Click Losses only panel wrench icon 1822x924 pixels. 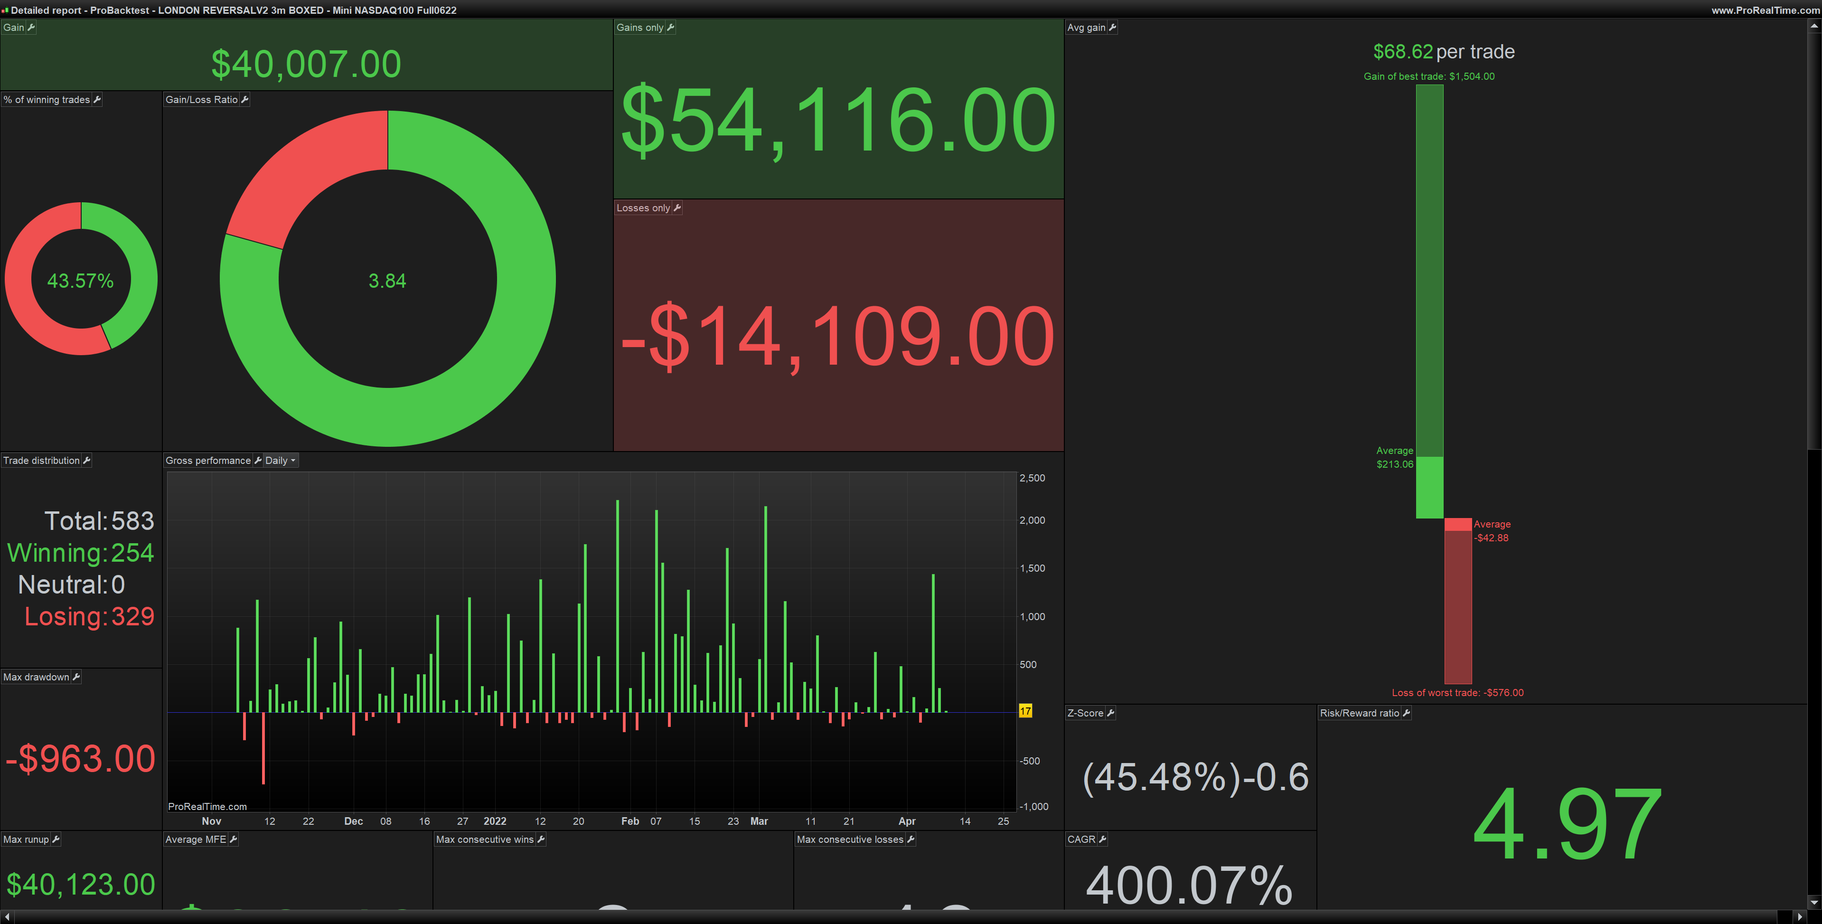click(x=677, y=207)
